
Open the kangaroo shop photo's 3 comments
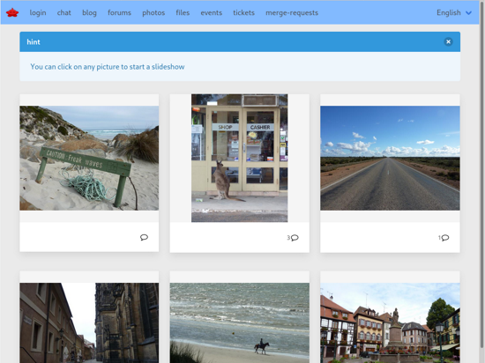[293, 238]
